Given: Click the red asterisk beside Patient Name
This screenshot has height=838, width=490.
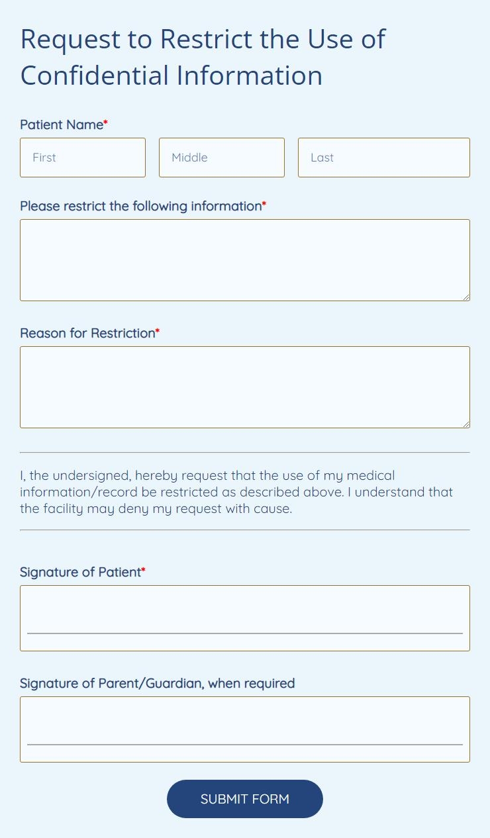Looking at the screenshot, I should [105, 121].
